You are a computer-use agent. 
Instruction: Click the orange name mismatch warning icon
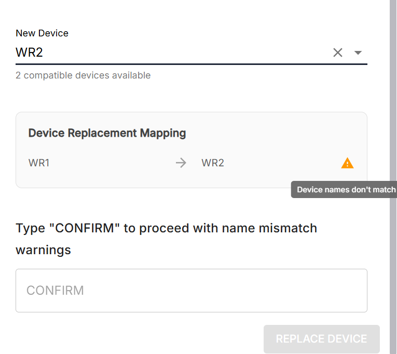click(x=347, y=163)
